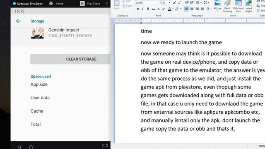This screenshot has width=265, height=149.
Task: Open the Netease Emulator home tab
Action: [56, 4]
